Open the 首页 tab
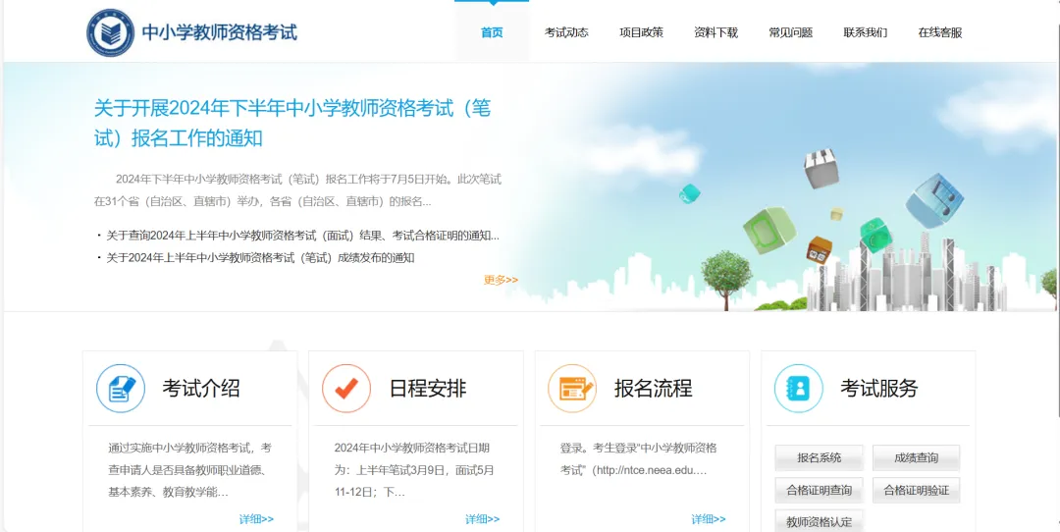Image resolution: width=1060 pixels, height=532 pixels. [492, 32]
